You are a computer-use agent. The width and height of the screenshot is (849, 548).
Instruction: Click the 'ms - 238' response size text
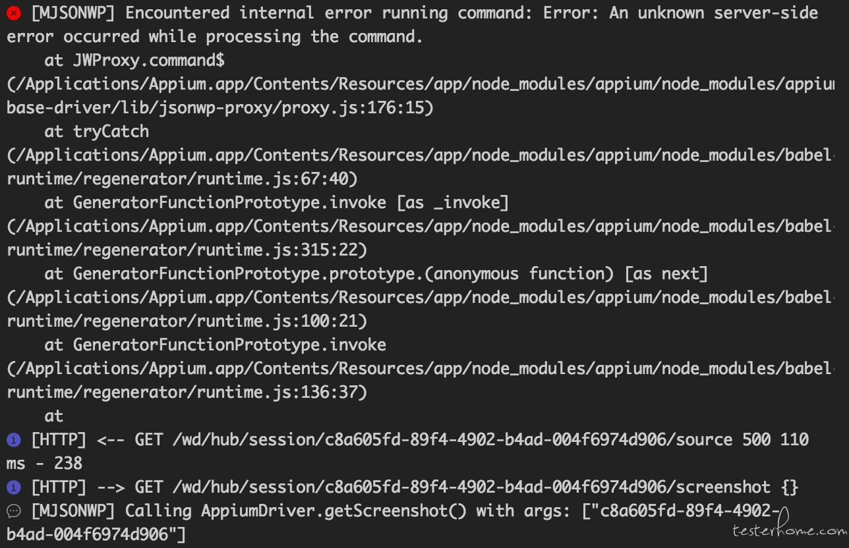coord(44,464)
